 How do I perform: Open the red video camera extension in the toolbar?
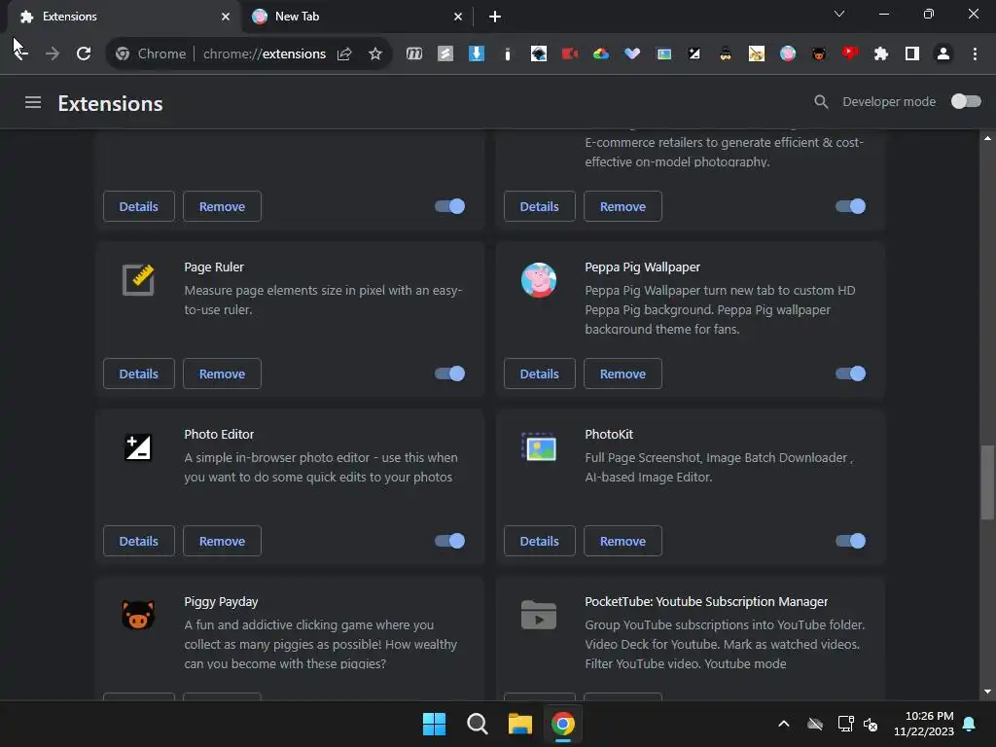pos(569,54)
